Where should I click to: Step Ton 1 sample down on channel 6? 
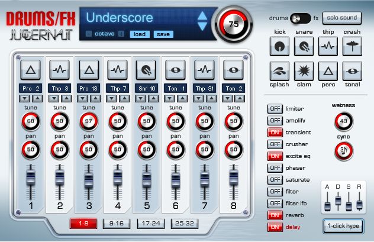pos(170,98)
